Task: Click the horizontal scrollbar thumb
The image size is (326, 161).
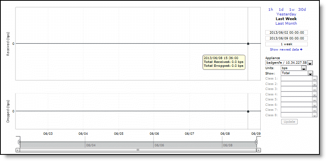Action: coord(138,150)
